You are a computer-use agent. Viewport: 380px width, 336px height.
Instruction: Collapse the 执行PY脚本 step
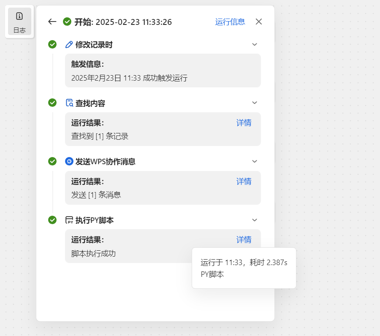pos(255,220)
